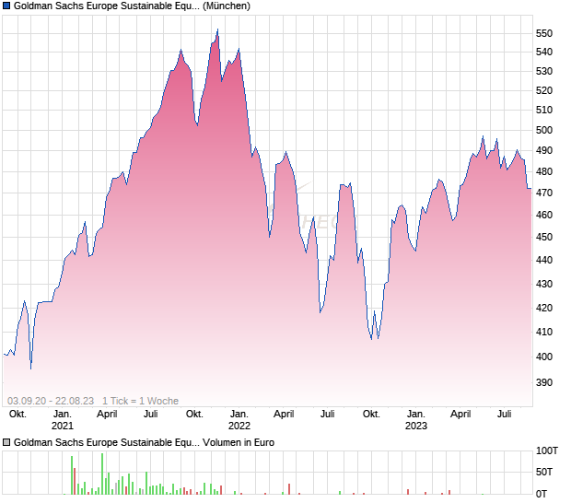Click the 420 price axis label
Screen dimensions: 571x503
point(544,308)
